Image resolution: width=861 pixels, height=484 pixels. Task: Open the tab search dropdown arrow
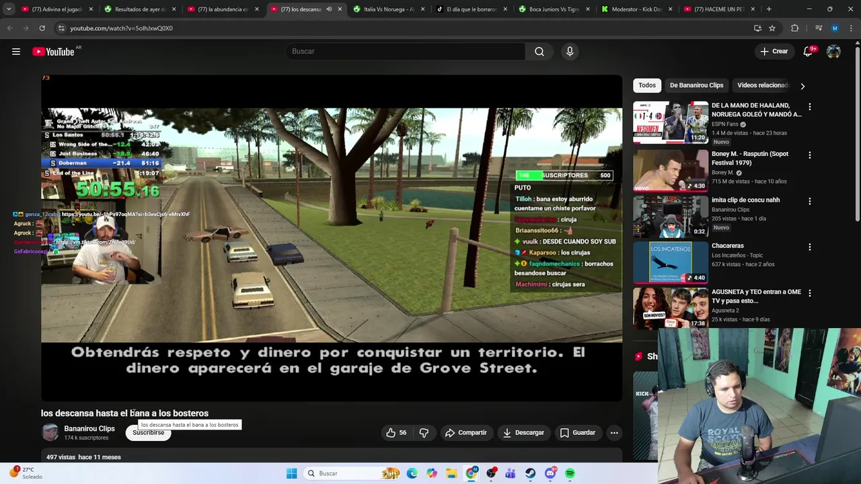[x=9, y=9]
